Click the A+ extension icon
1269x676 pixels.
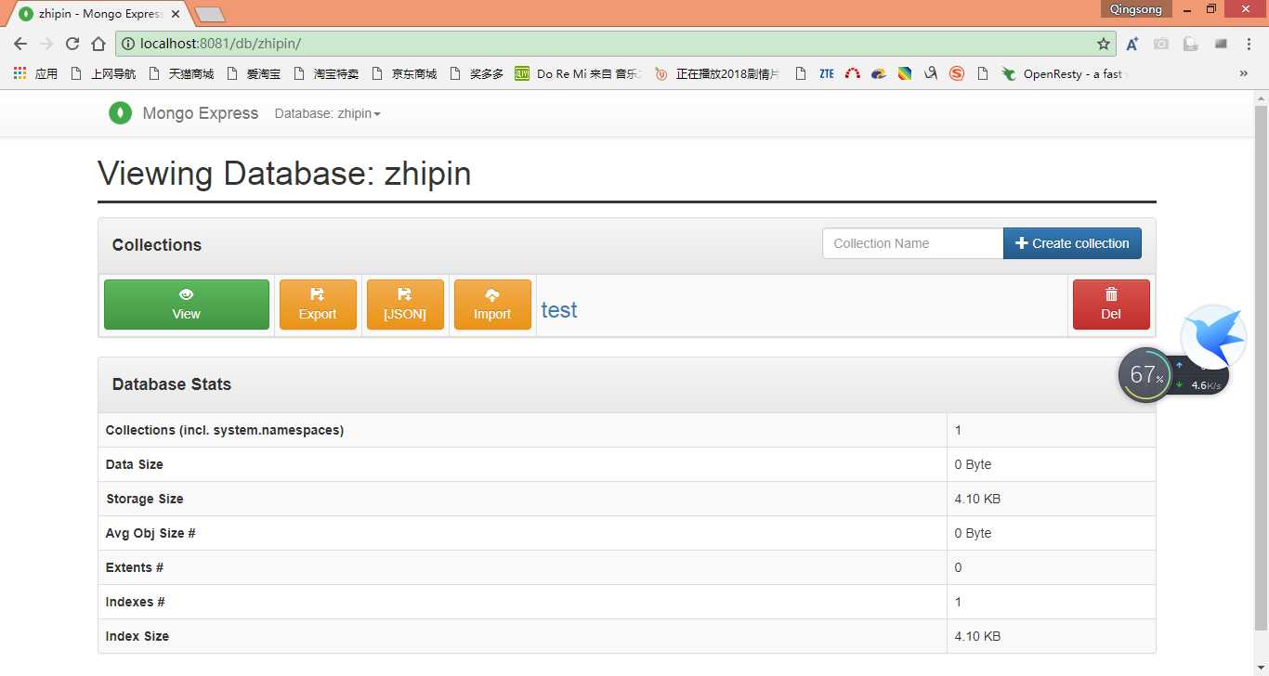tap(1132, 44)
